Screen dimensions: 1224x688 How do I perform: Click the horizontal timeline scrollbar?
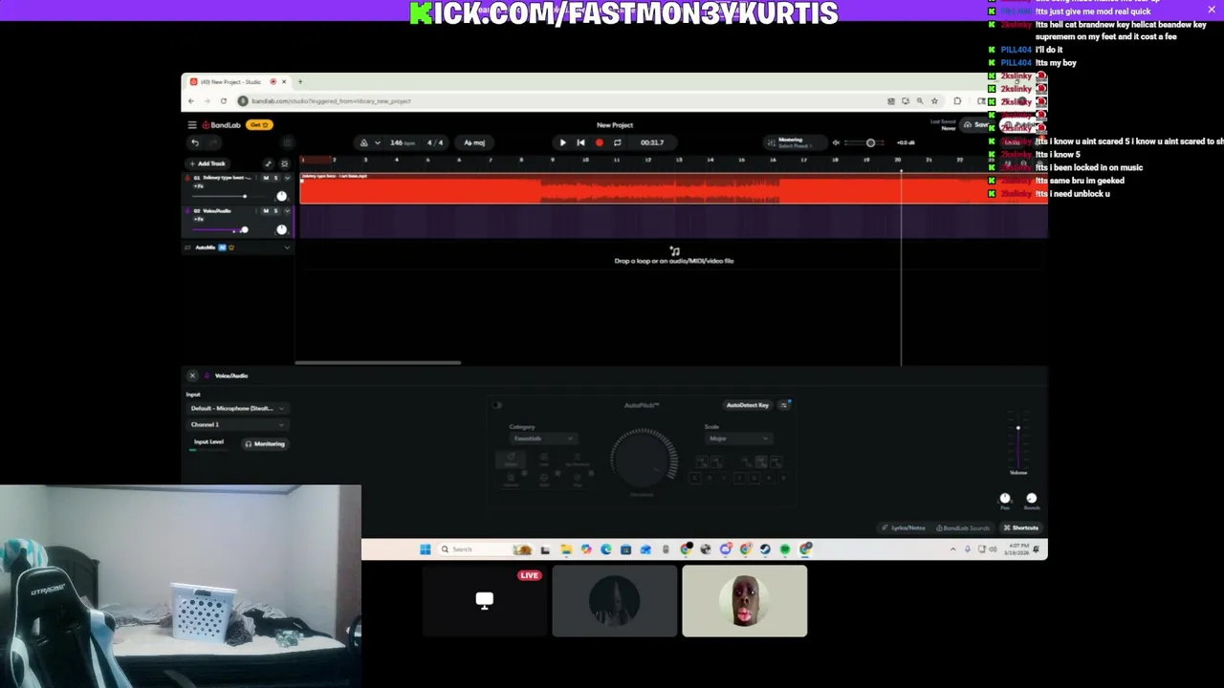(x=378, y=363)
